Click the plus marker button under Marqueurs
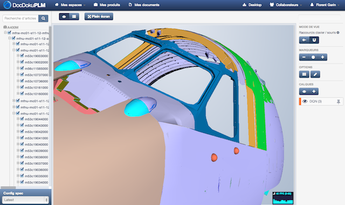Image resolution: width=345 pixels, height=205 pixels. 322,57
